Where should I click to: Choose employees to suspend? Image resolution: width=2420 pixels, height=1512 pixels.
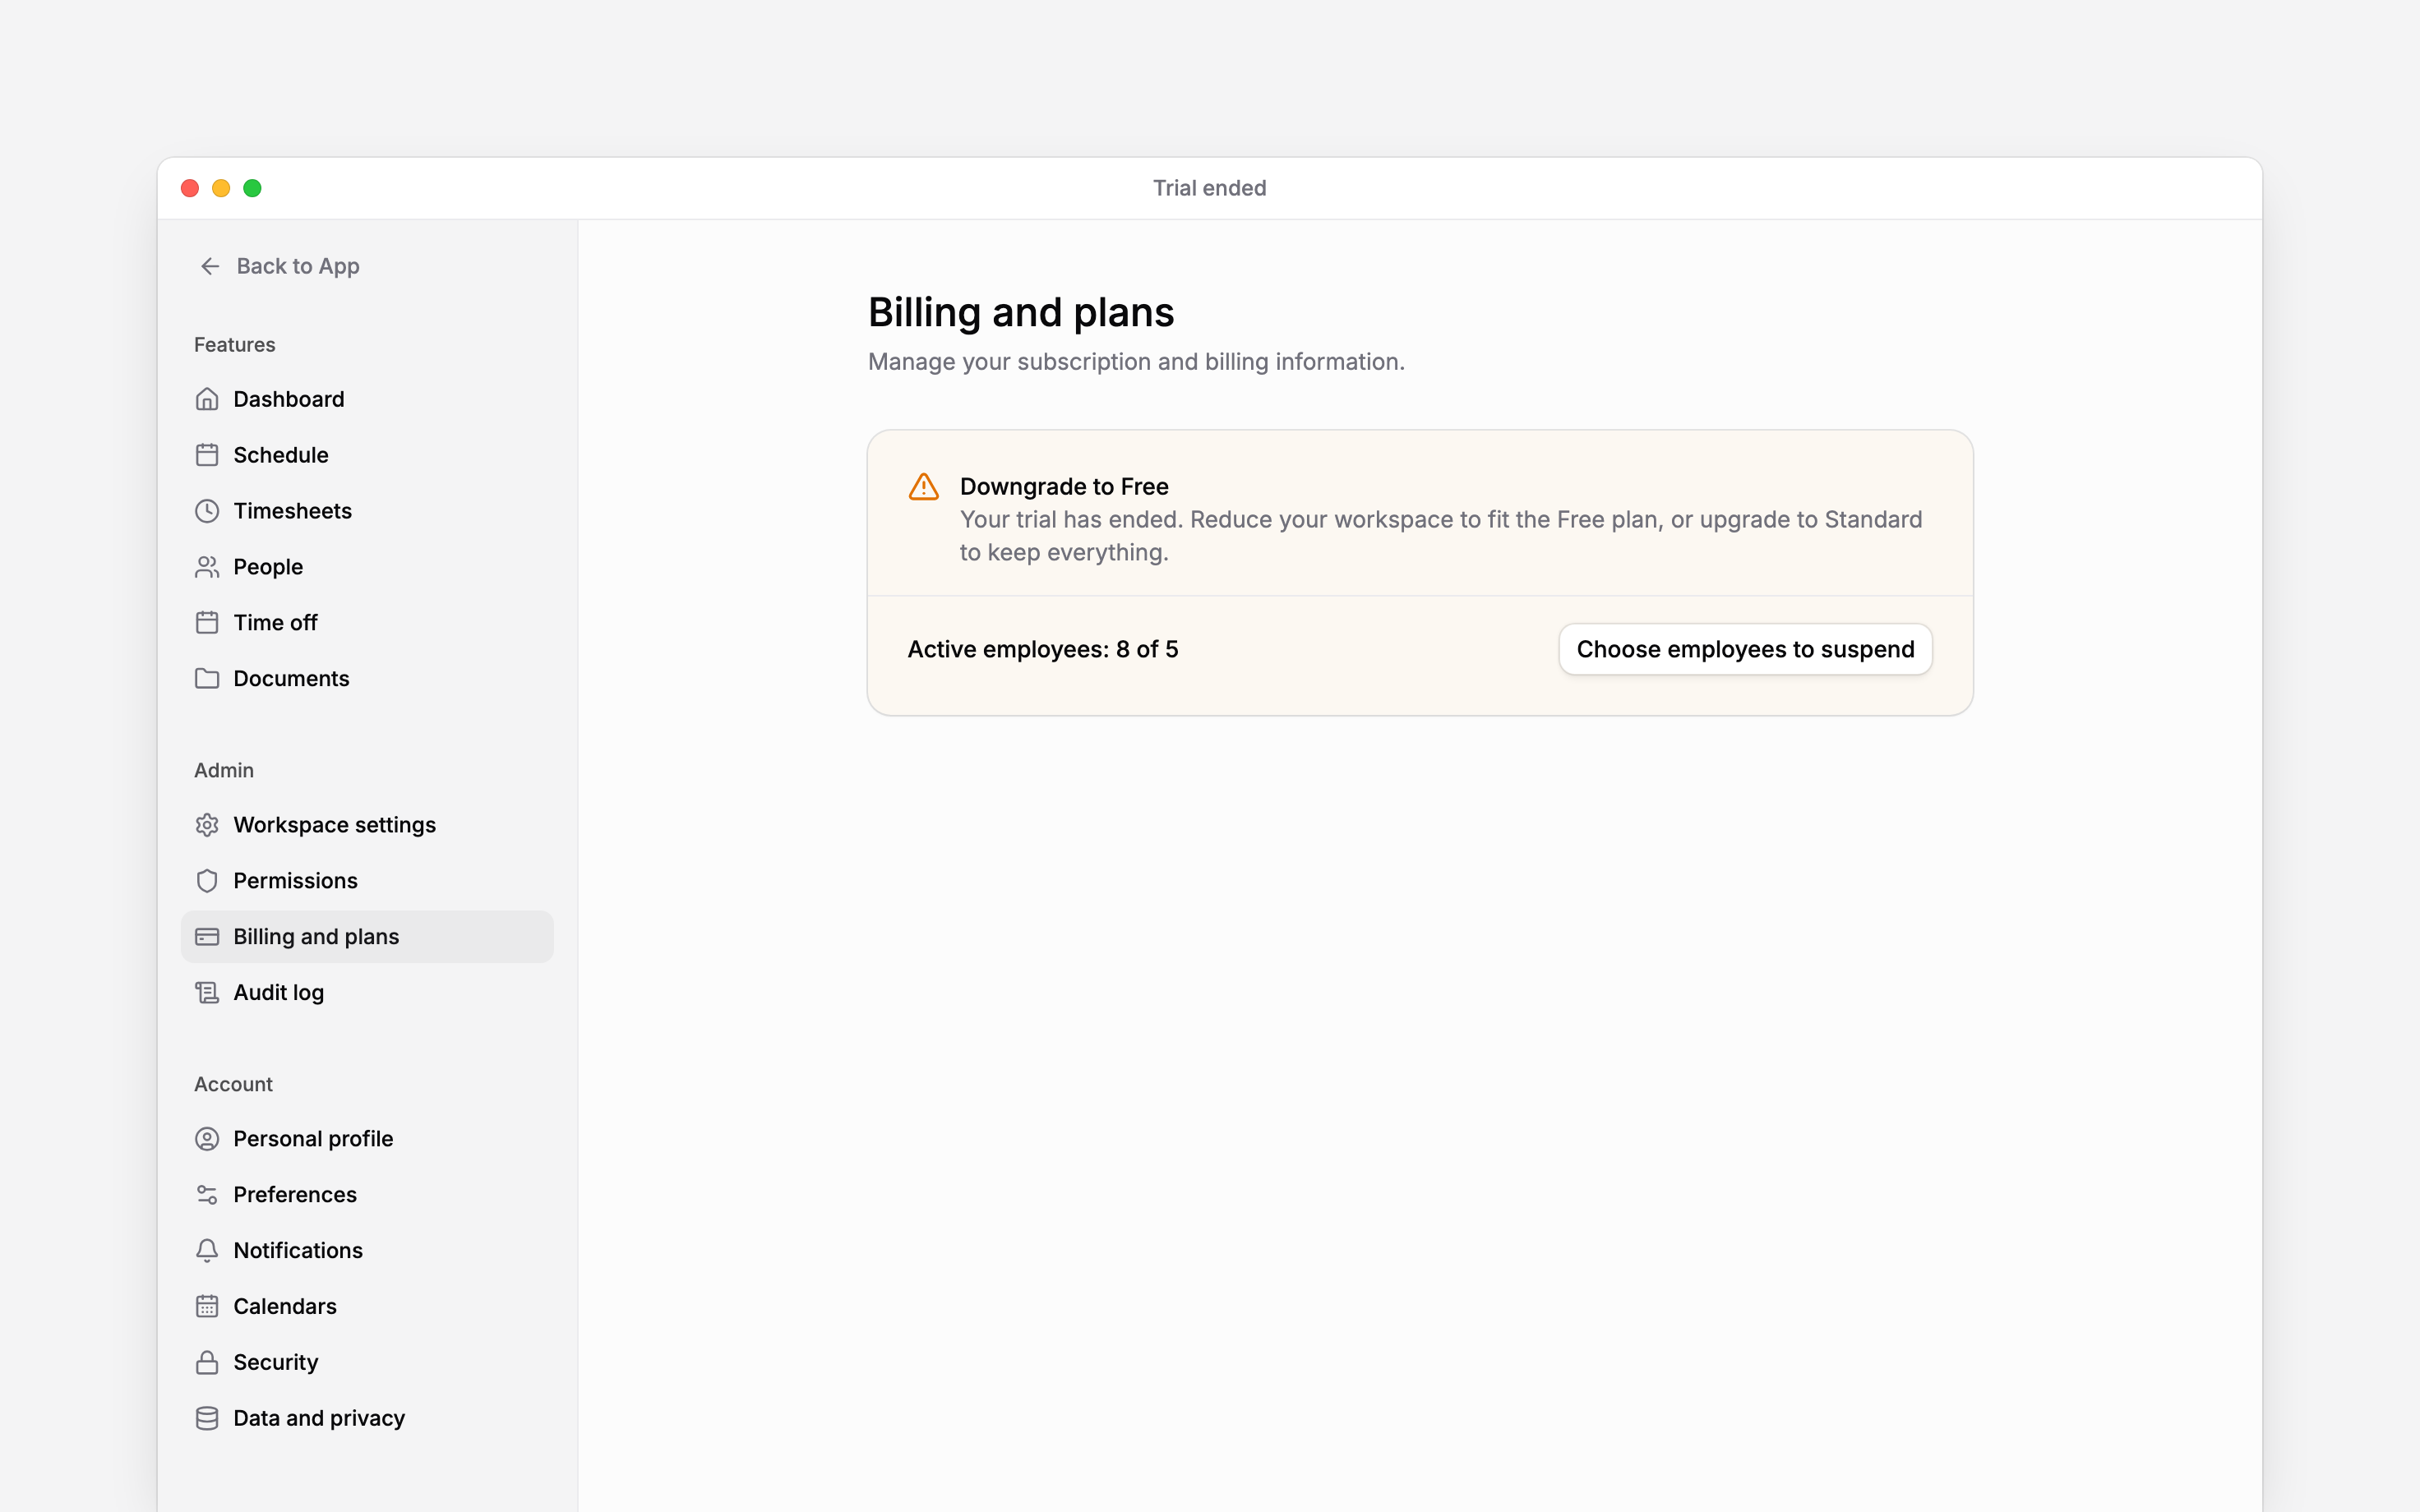tap(1745, 649)
